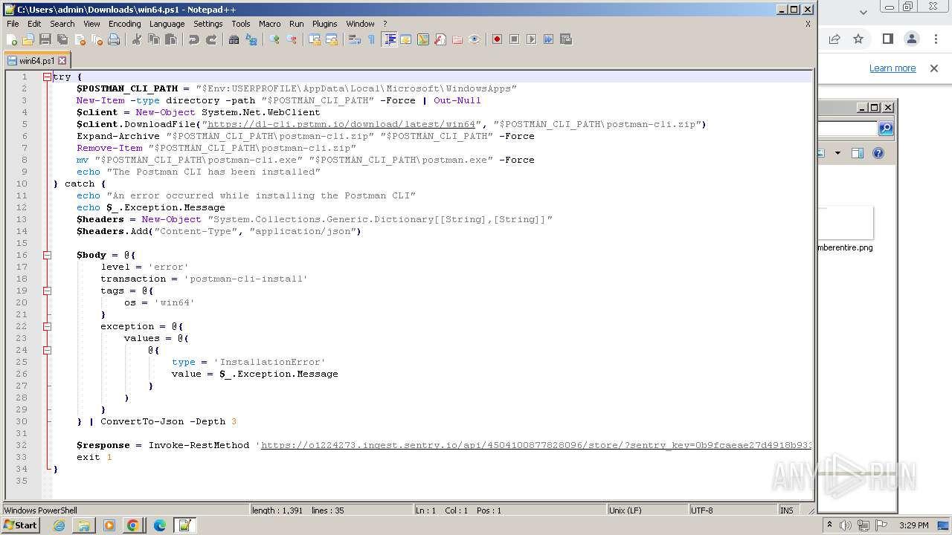Viewport: 952px width, 535px height.
Task: Play back the recorded macro
Action: tap(531, 39)
